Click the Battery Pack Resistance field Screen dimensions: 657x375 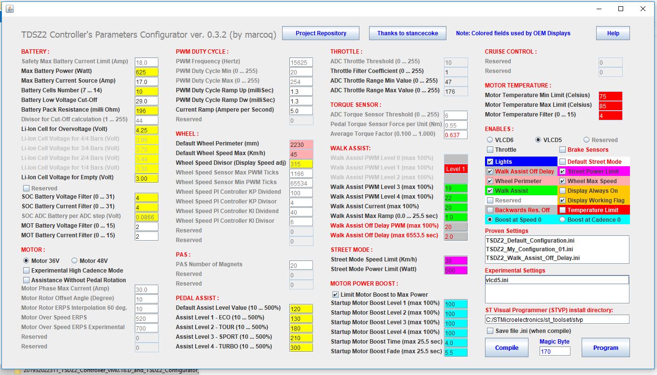pyautogui.click(x=147, y=111)
